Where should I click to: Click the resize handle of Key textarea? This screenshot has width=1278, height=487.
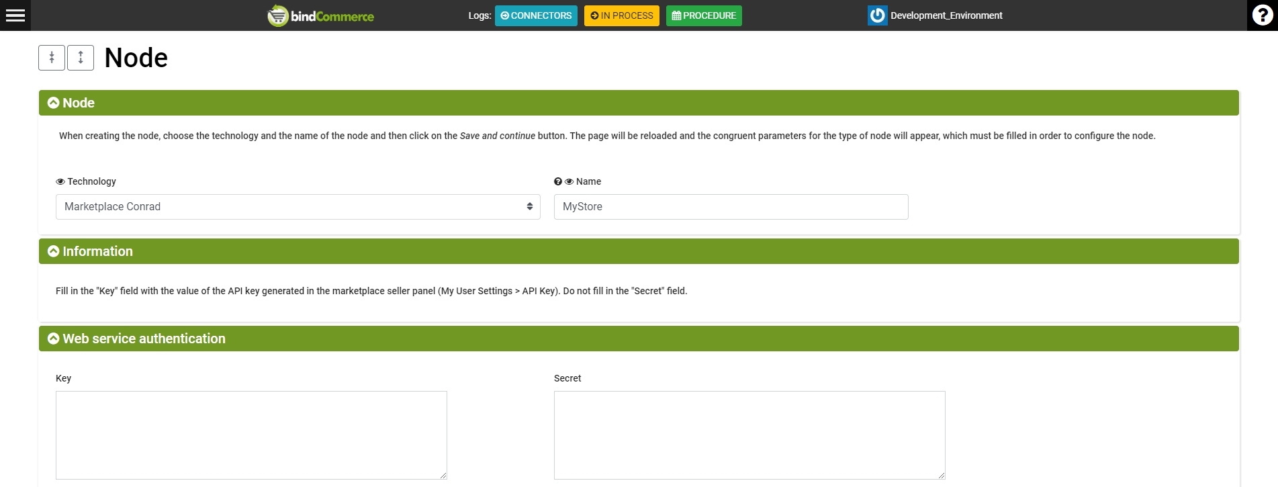click(x=443, y=476)
